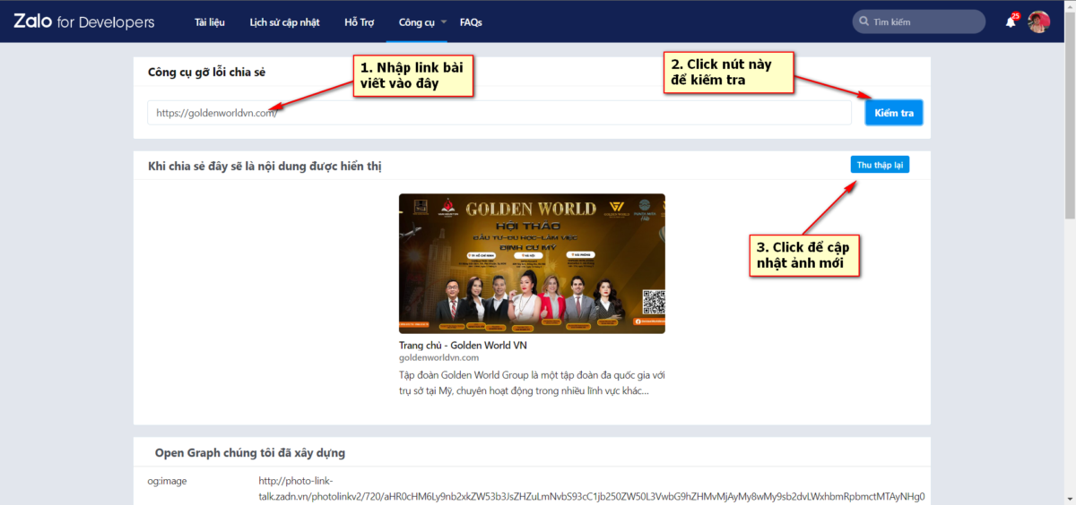
Task: Open the user profile avatar
Action: point(1038,21)
